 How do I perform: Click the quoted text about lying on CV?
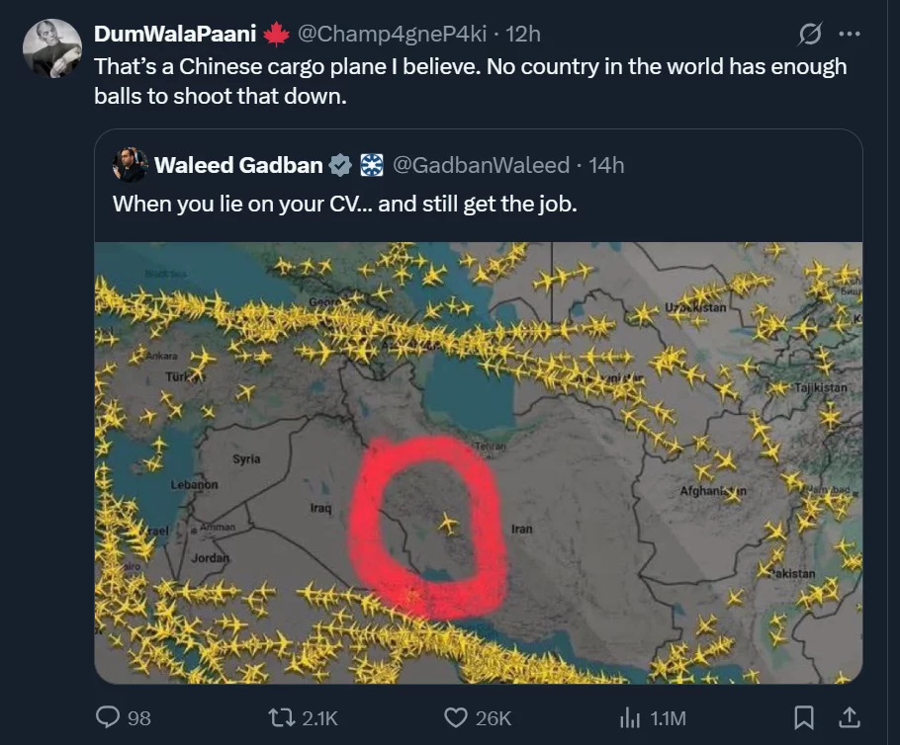[344, 205]
